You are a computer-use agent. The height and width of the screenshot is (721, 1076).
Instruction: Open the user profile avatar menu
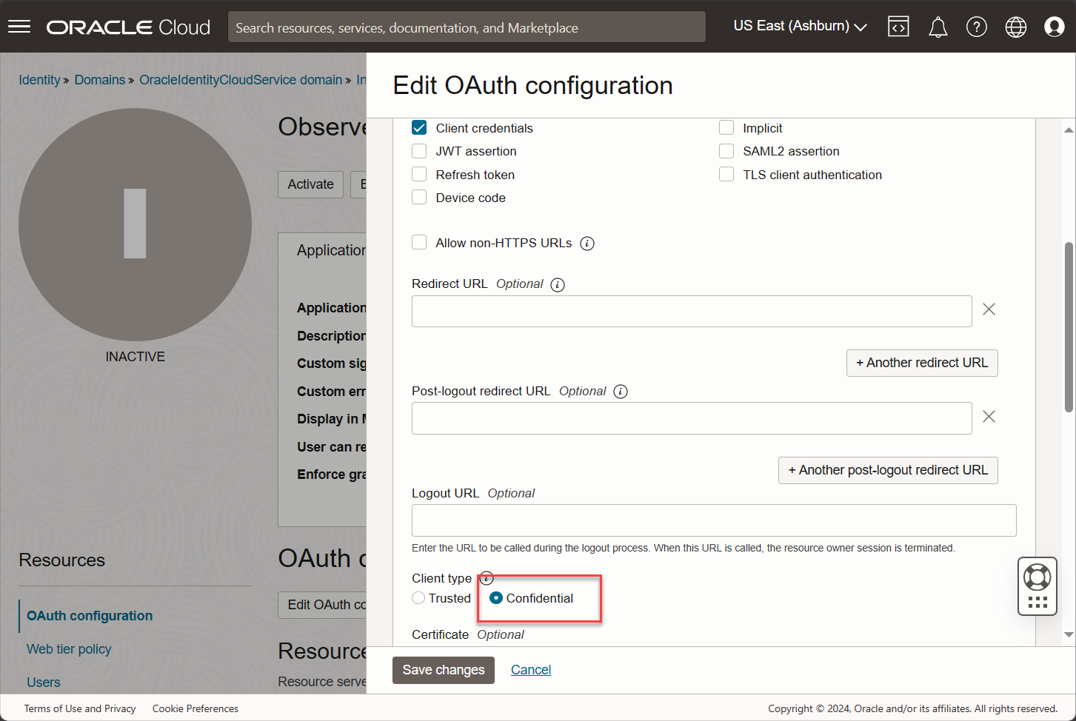[1054, 27]
